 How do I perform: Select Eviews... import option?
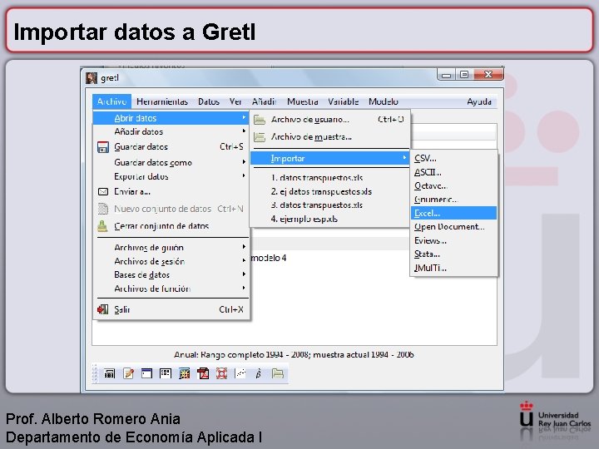click(454, 240)
